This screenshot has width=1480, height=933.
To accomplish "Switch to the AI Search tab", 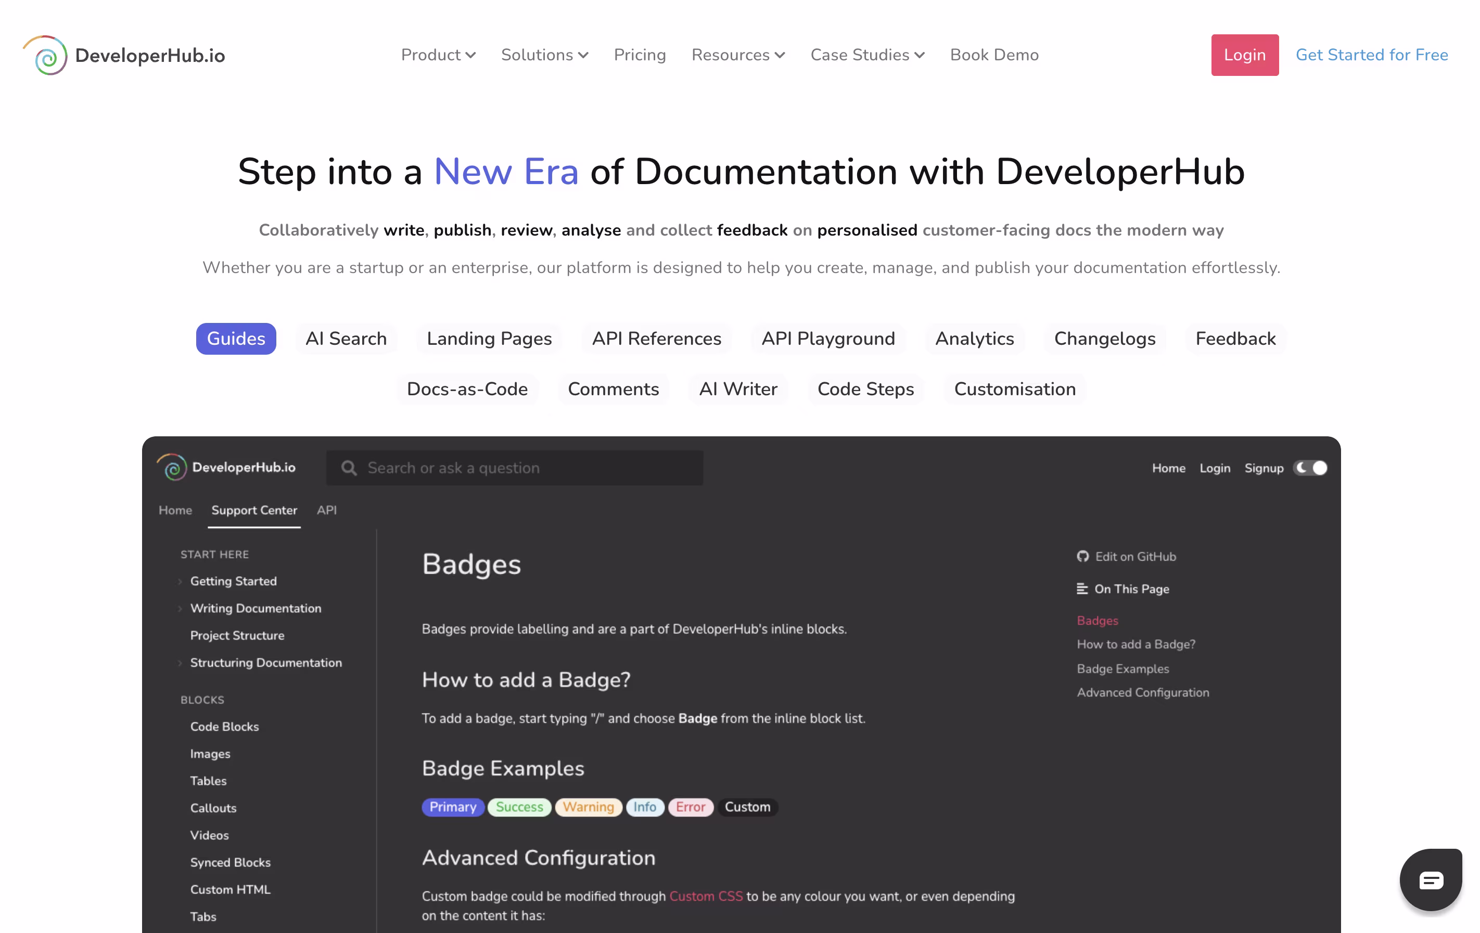I will 346,339.
